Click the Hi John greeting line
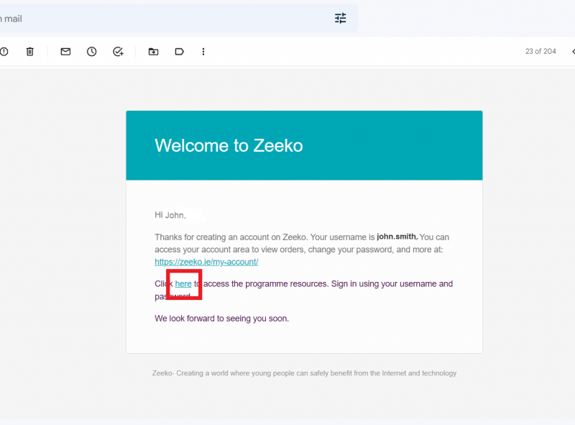Viewport: 575px width, 425px height. point(170,215)
